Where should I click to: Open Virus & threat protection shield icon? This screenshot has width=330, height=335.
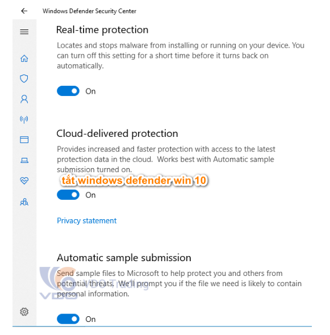24,78
